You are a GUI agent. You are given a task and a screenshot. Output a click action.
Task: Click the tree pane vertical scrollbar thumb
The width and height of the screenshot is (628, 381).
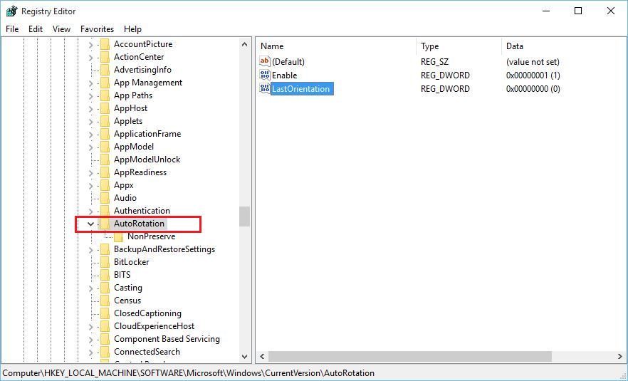pyautogui.click(x=244, y=216)
